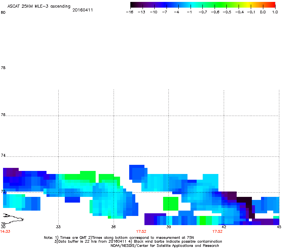
Task: Select the date label "20160411" in the header
Action: (83, 10)
